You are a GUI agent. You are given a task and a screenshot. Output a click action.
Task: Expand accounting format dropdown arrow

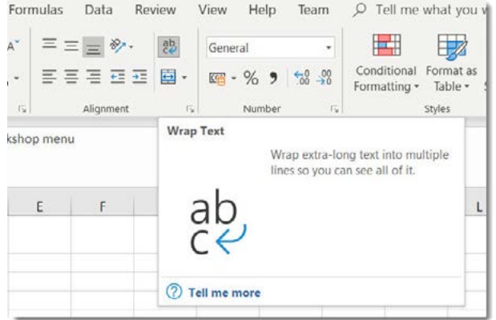pos(234,78)
